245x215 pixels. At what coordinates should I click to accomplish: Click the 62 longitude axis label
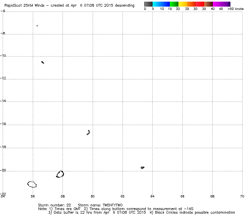(122, 196)
